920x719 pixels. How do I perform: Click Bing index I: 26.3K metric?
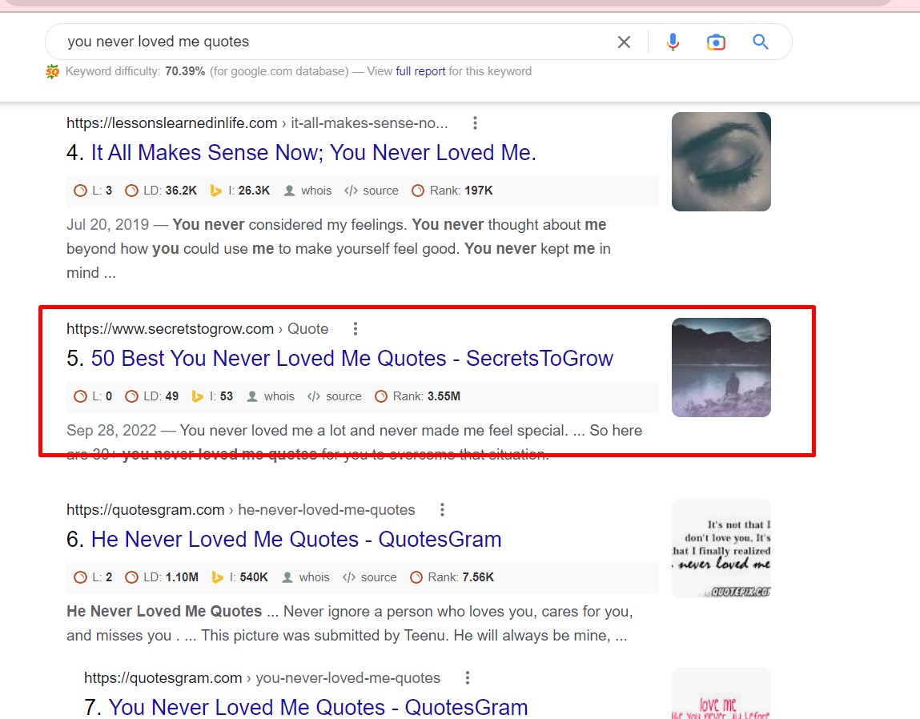pyautogui.click(x=240, y=191)
